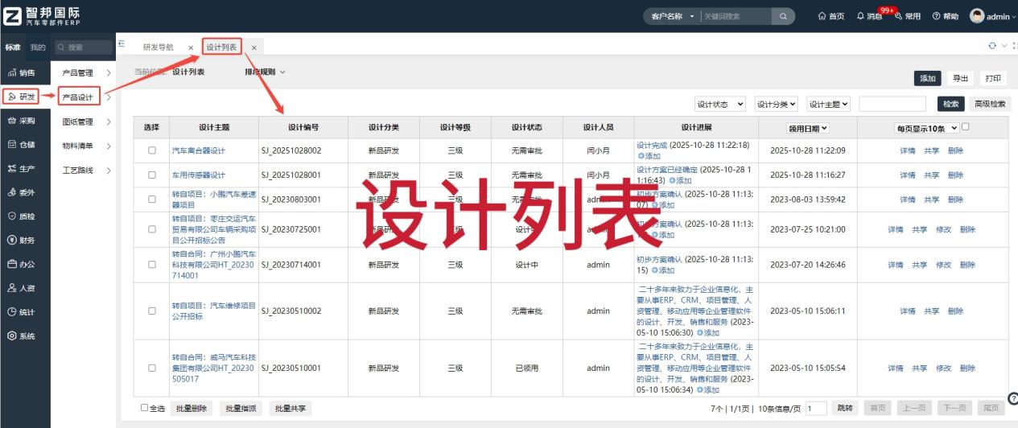Tick checkbox for 汽车离合器设计 row

click(x=152, y=150)
